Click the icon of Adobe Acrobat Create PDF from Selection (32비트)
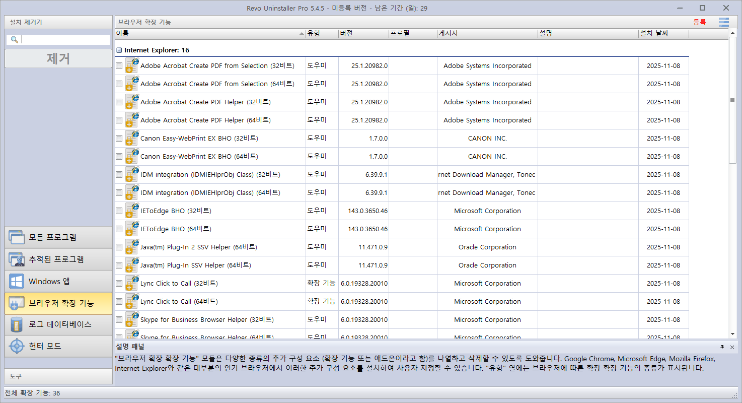742x403 pixels. coord(132,66)
